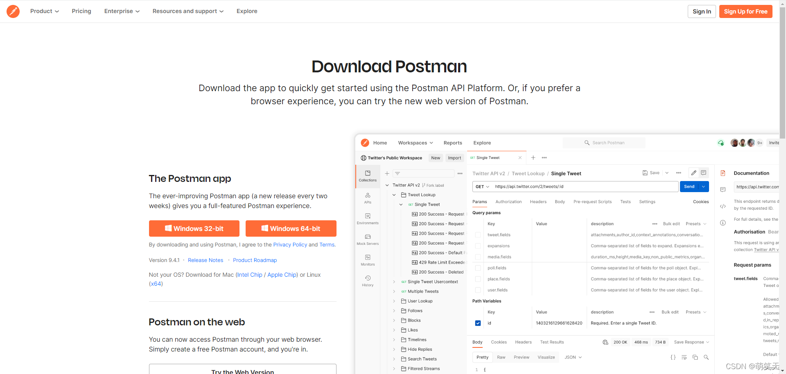Open the Mock Servers sidebar icon
The height and width of the screenshot is (374, 786).
coord(368,240)
